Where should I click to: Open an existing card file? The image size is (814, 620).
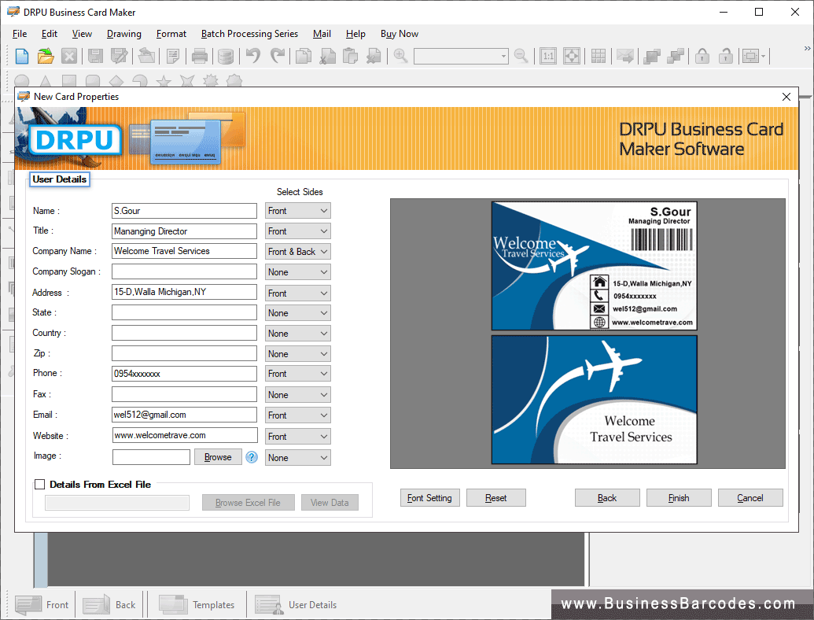(x=45, y=56)
